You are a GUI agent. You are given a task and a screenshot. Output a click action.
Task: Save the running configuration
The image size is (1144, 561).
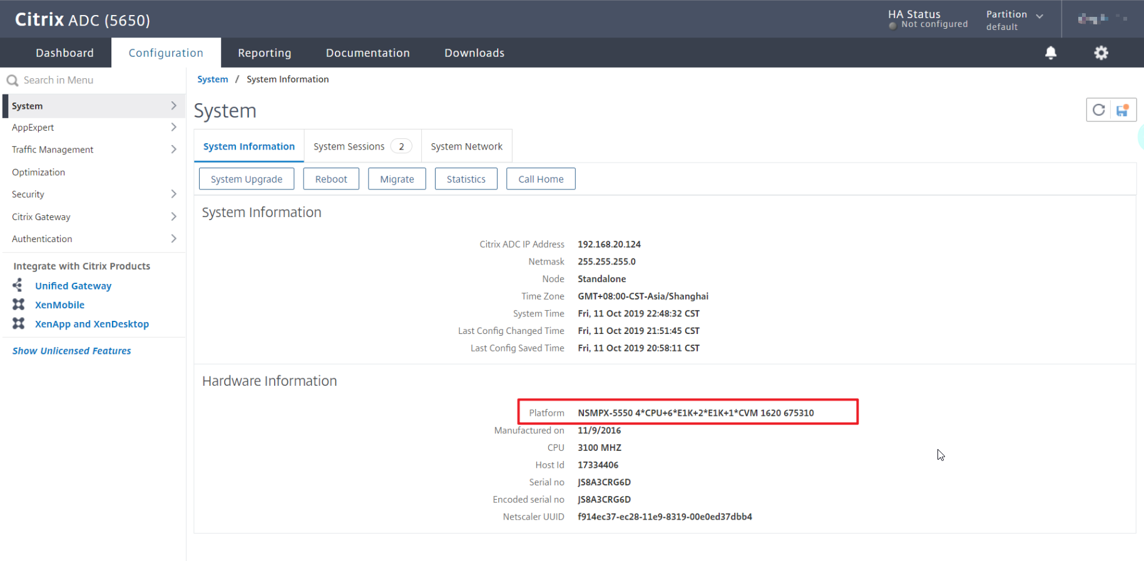click(1123, 110)
